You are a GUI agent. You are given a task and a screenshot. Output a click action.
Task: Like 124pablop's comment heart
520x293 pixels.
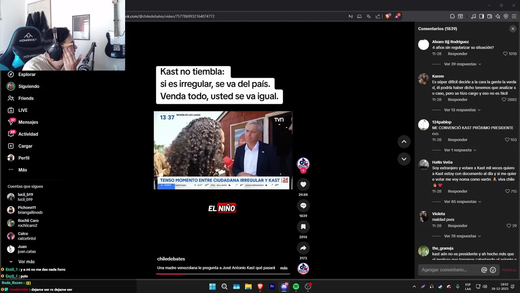(x=507, y=140)
